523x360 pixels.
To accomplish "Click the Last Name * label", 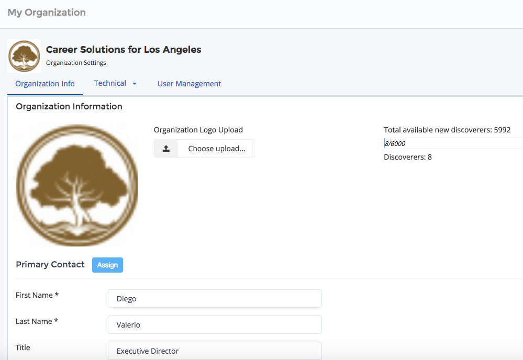I will click(x=37, y=321).
